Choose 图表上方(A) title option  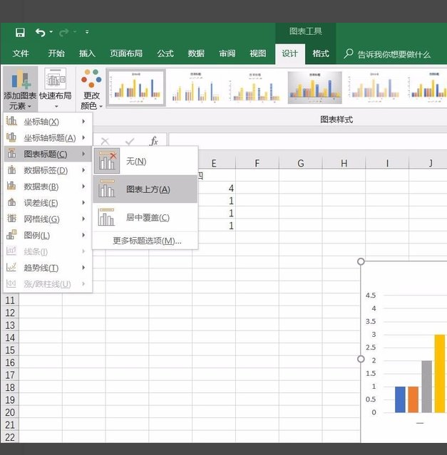coord(145,189)
